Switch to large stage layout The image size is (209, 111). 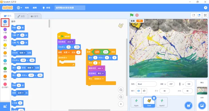click(199, 15)
